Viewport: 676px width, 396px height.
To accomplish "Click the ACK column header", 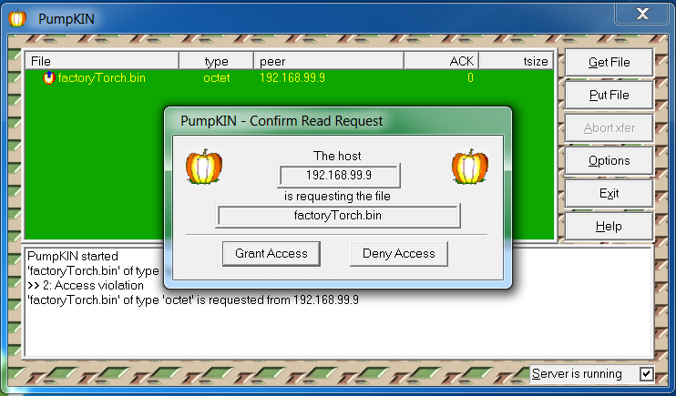I will tap(441, 61).
